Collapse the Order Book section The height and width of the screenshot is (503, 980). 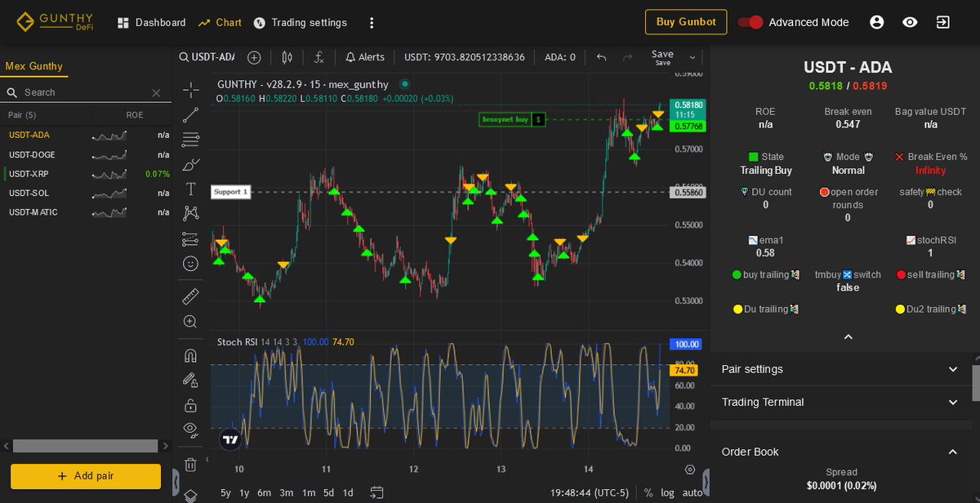coord(841,452)
